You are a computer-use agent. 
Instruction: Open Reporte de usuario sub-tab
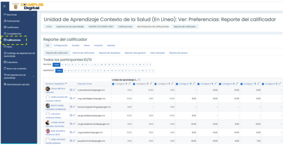178,53
